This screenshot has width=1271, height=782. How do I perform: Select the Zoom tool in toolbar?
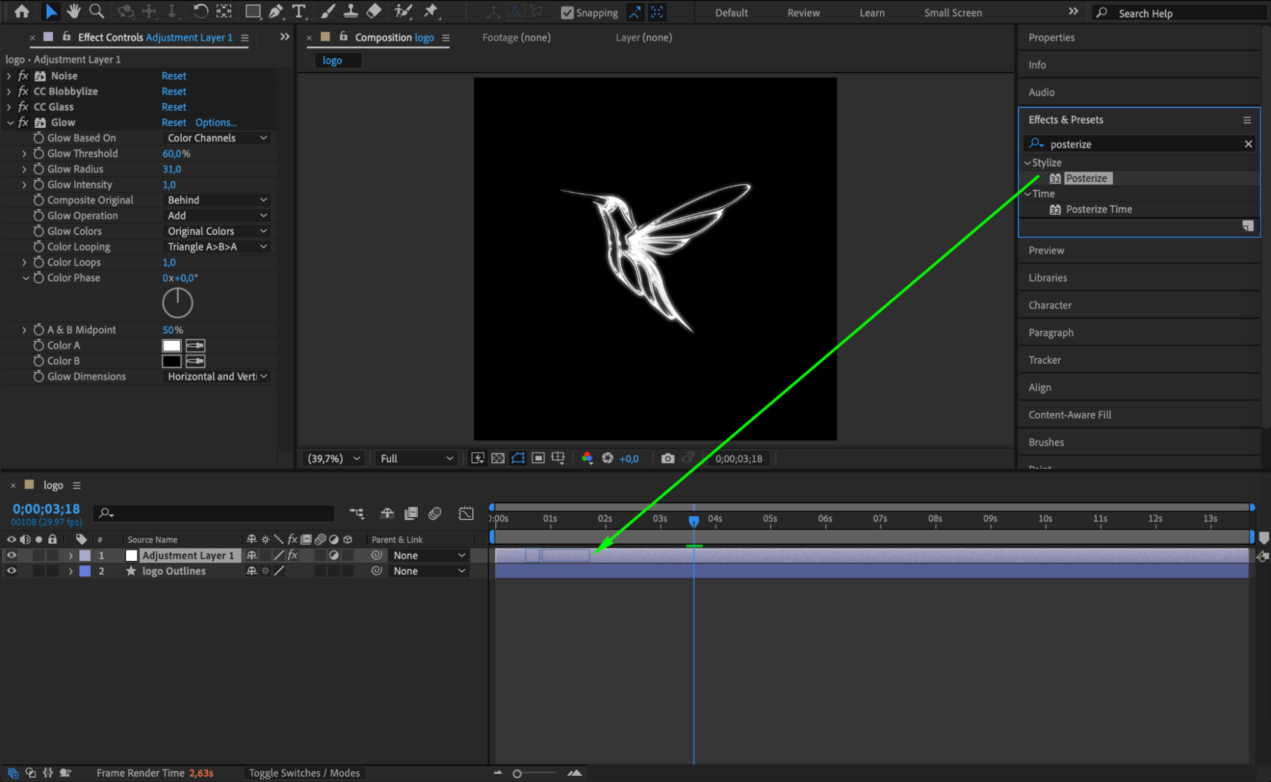97,11
